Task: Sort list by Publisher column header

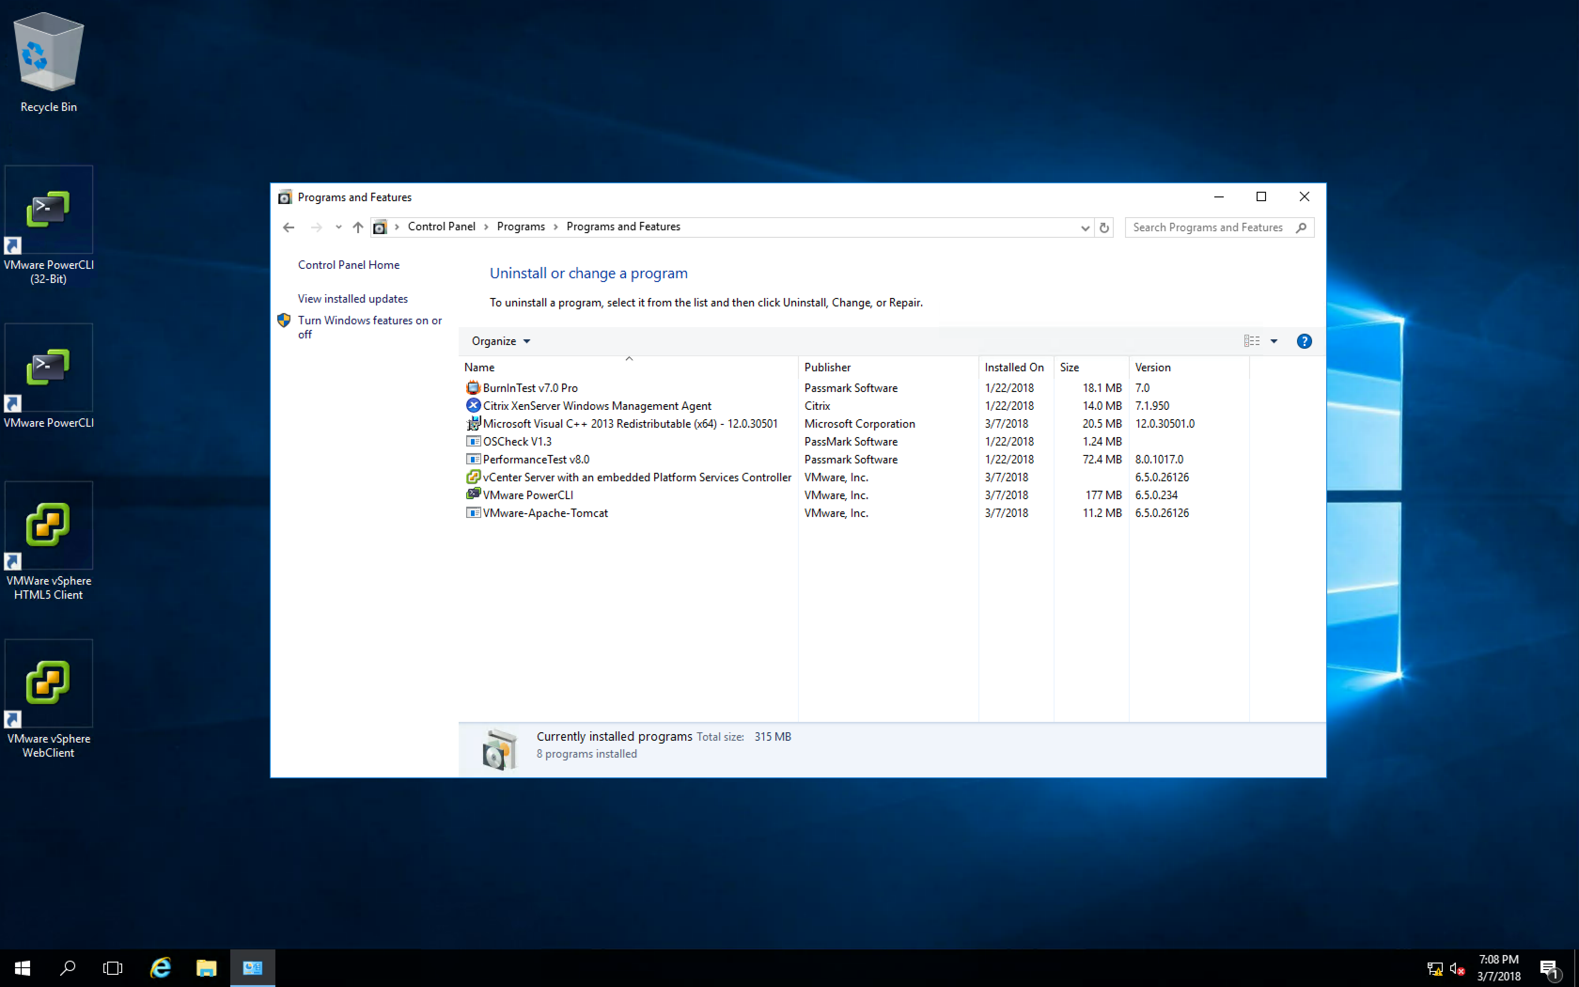Action: tap(828, 368)
